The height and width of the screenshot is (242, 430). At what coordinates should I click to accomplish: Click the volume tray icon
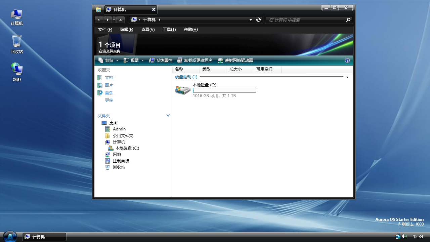coord(404,237)
